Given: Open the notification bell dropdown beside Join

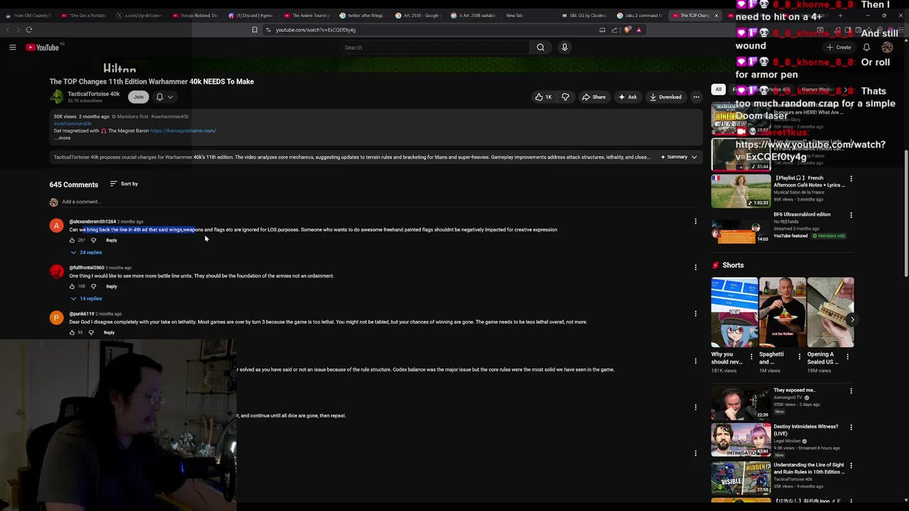Looking at the screenshot, I should pos(163,97).
